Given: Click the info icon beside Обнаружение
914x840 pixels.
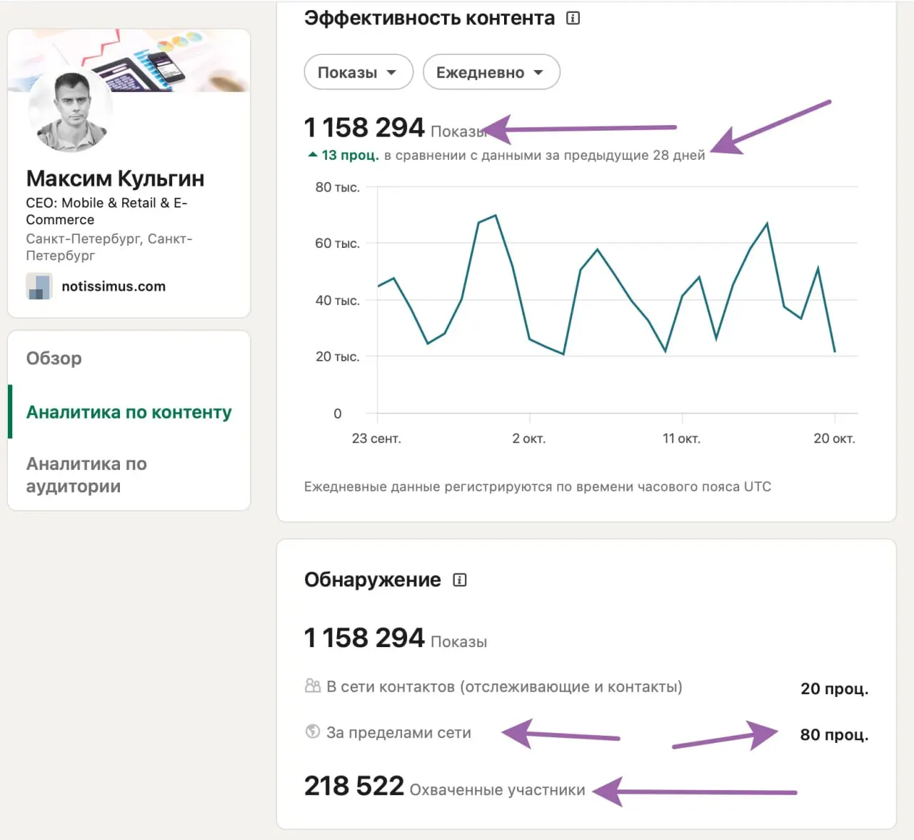Looking at the screenshot, I should pos(460,580).
